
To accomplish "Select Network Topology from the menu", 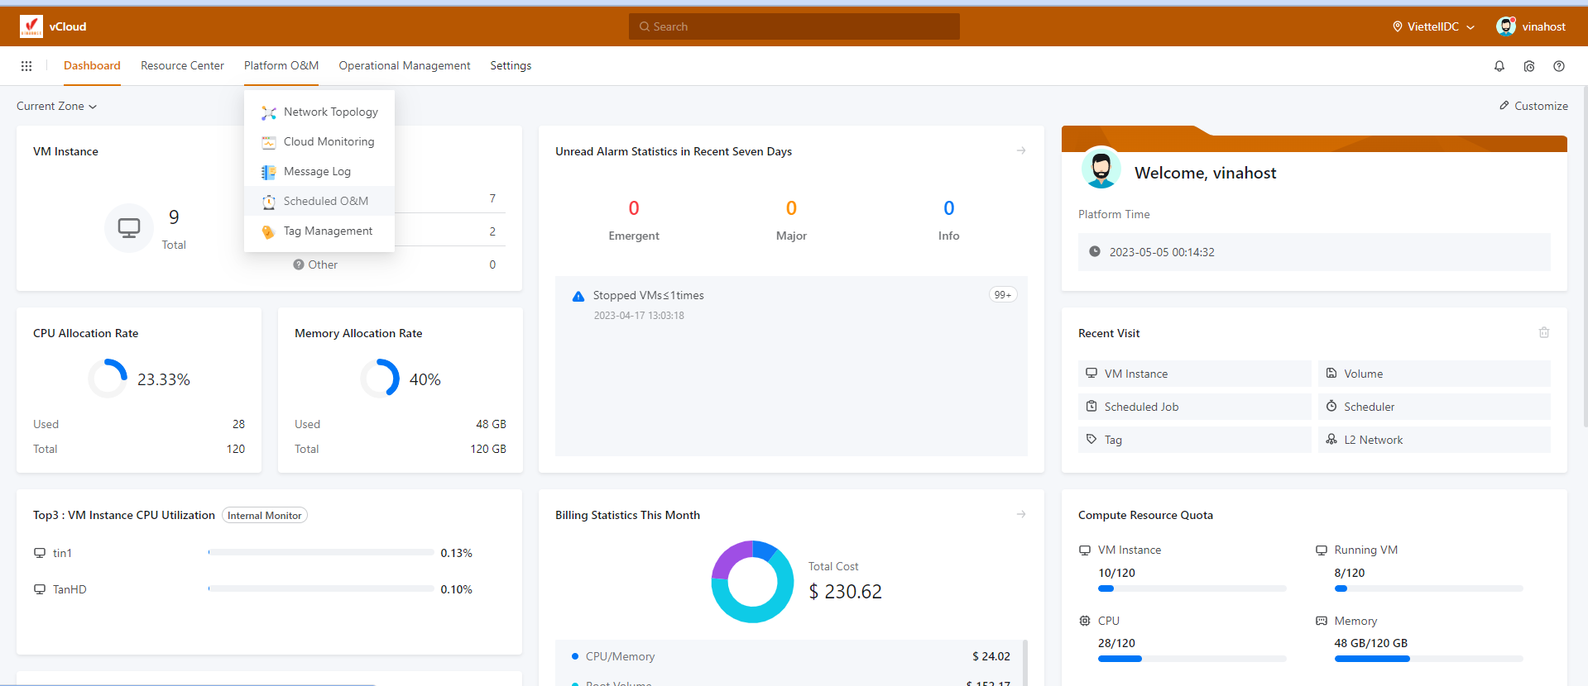I will 330,112.
